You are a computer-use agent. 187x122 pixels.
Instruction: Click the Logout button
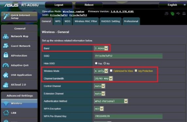pos(59,5)
